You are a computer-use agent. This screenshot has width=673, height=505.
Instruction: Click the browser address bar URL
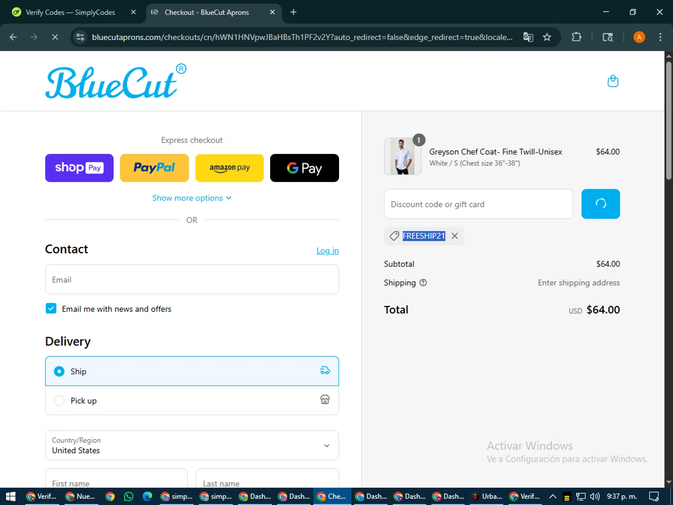click(302, 37)
